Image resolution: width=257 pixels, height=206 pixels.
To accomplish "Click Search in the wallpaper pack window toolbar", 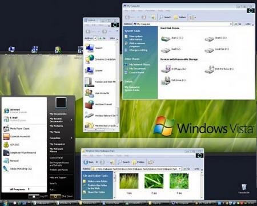I will point(124,162).
